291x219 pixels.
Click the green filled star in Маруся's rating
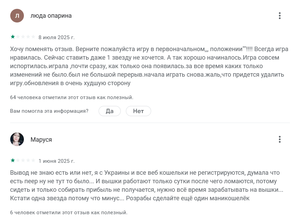pyautogui.click(x=13, y=160)
